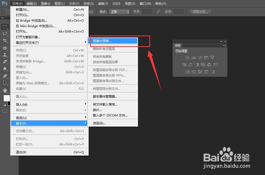Choose 载入多个 DICOM 文件 entry
This screenshot has width=265, height=175.
pyautogui.click(x=113, y=115)
